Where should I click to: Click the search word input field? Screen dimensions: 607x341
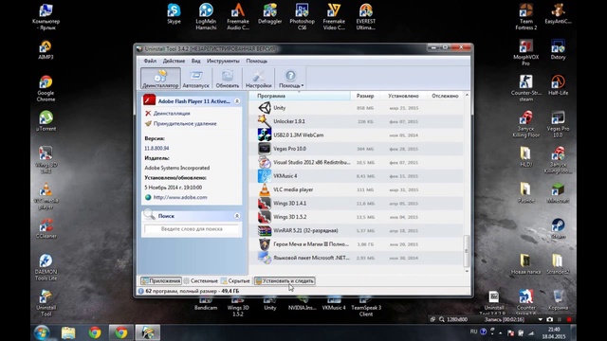(192, 229)
